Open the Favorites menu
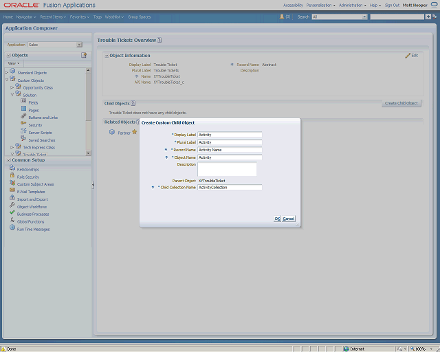The height and width of the screenshot is (352, 440). (x=80, y=16)
